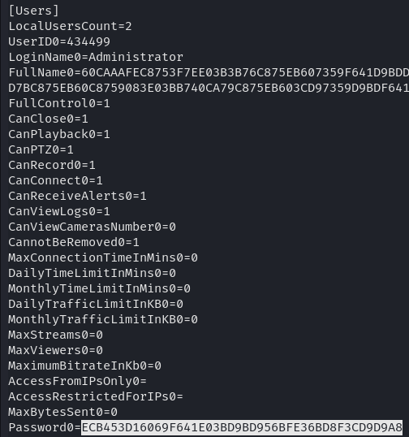409x437 pixels.
Task: Click the MaximumBitrateInKb0=0 line
Action: (84, 366)
